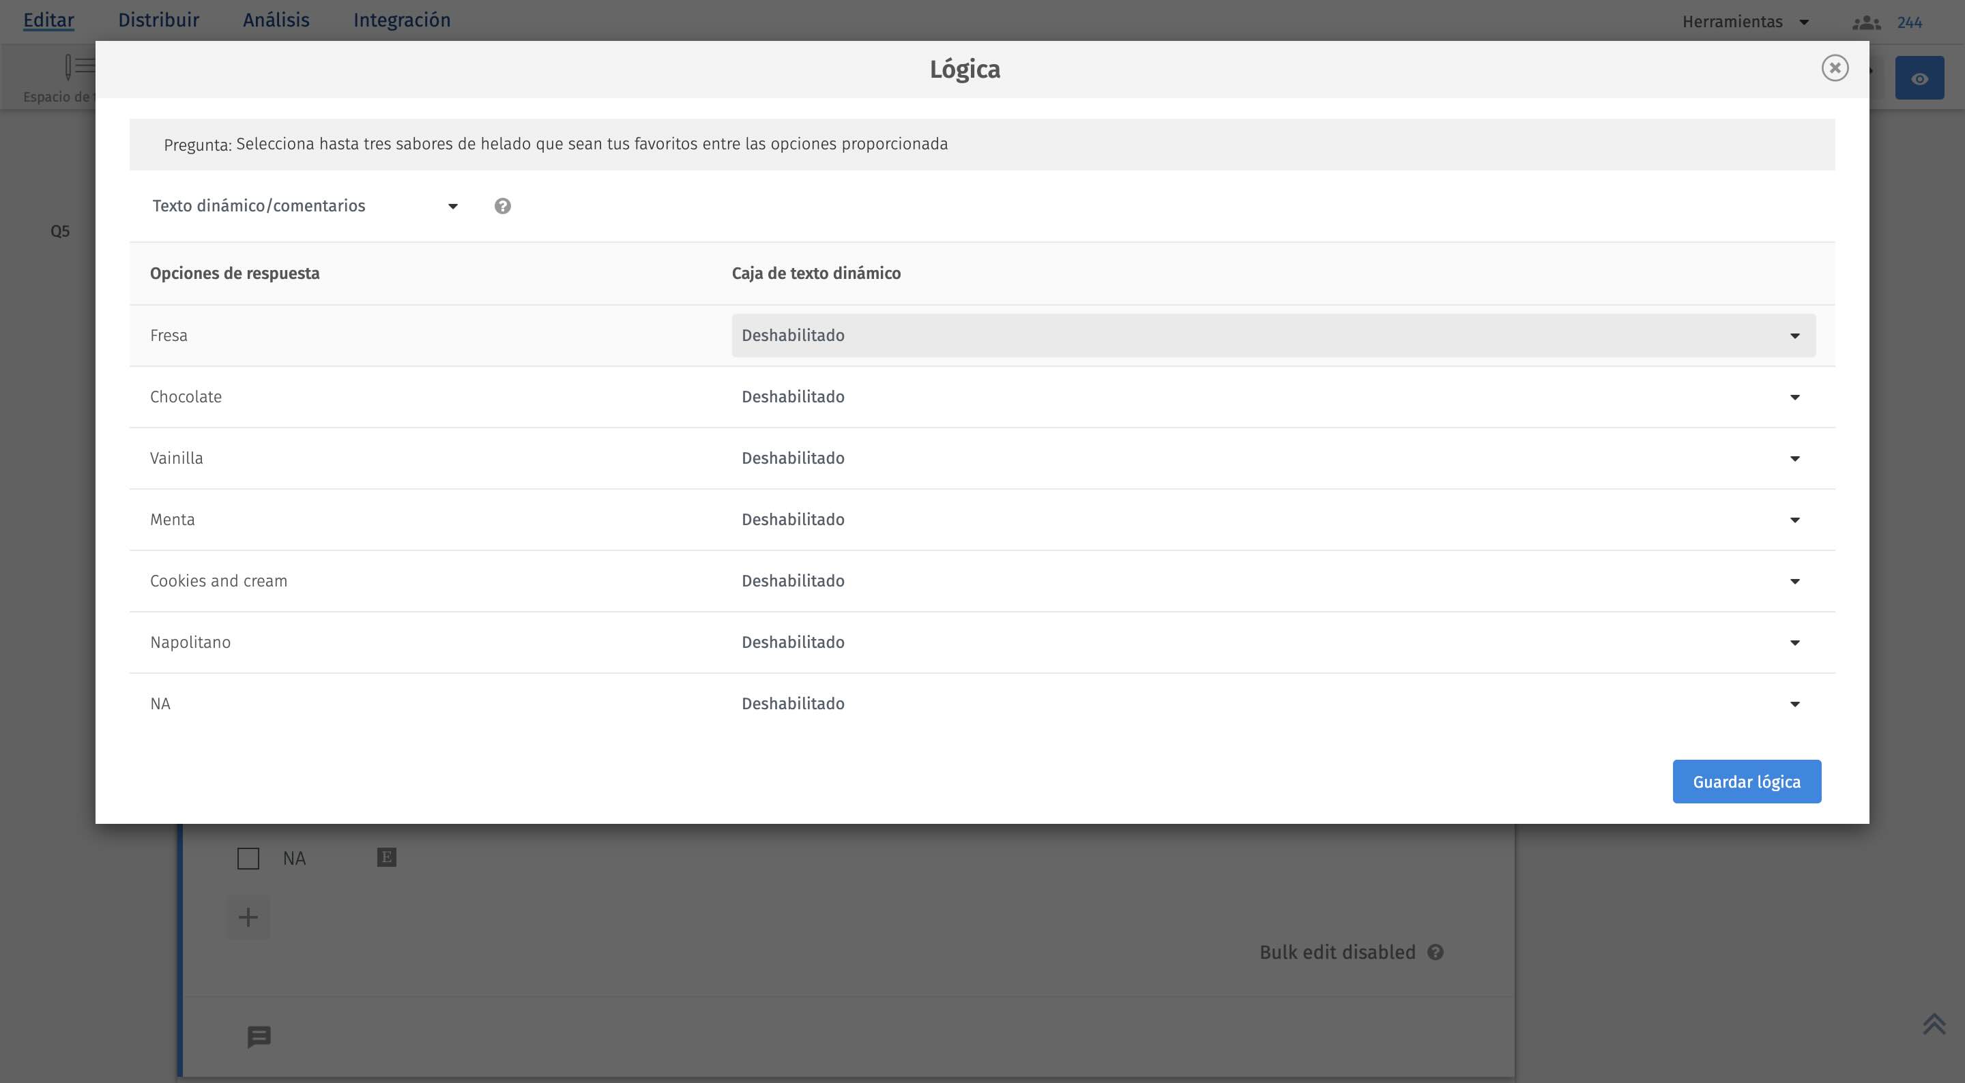Click the eye preview icon button
Screen dimensions: 1965x1083
1919,78
